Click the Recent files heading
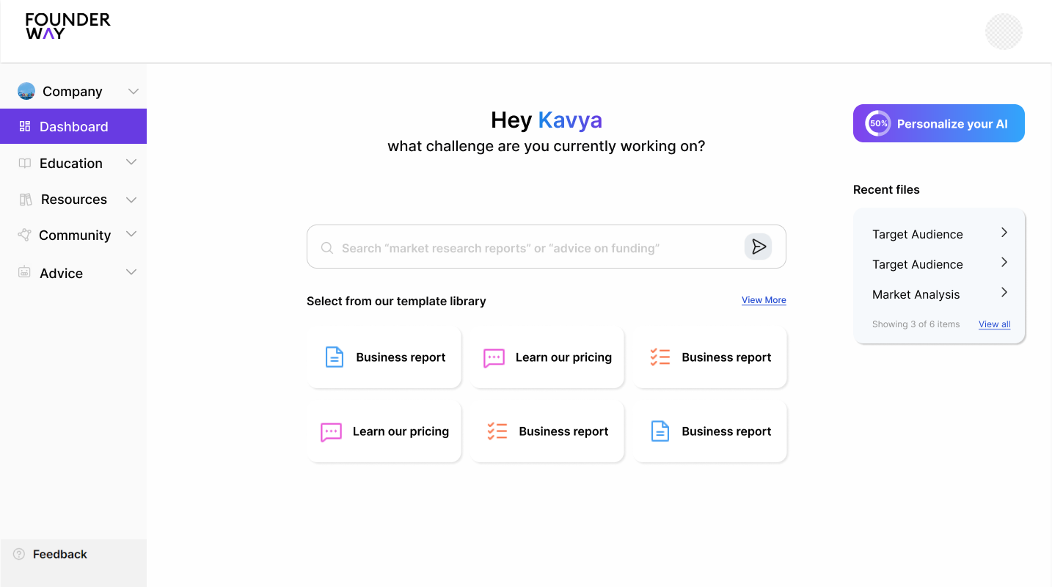The width and height of the screenshot is (1052, 587). coord(886,189)
